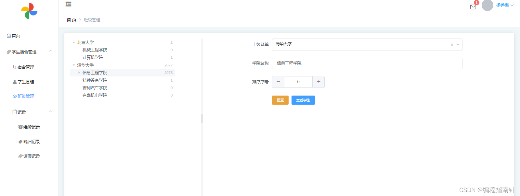The width and height of the screenshot is (520, 196).
Task: Open 请假记录 page
Action: [32, 156]
